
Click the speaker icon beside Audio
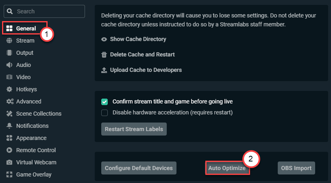click(9, 65)
